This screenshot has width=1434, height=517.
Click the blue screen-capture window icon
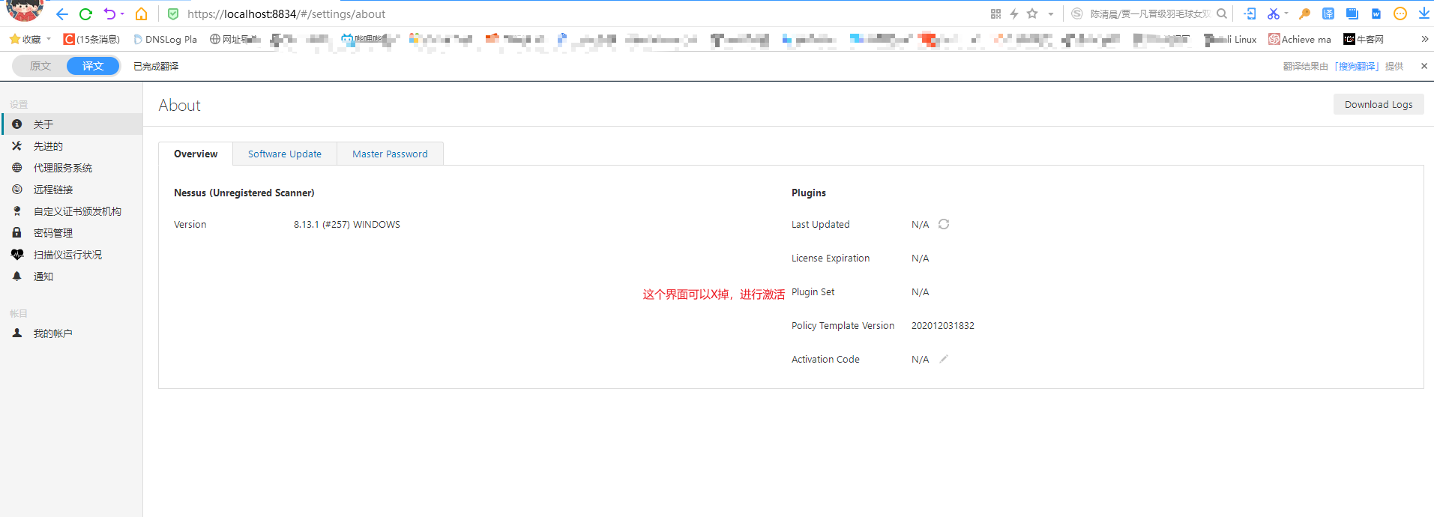1352,13
